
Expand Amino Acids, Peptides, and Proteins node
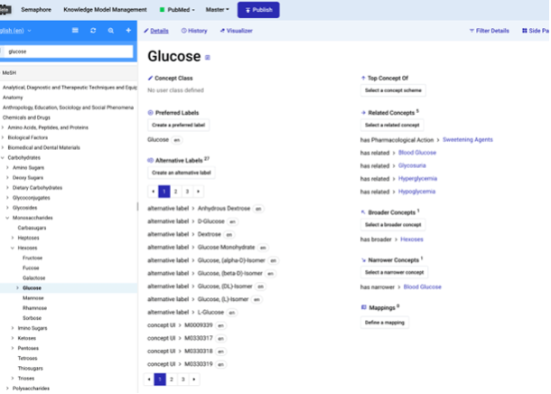[3, 127]
